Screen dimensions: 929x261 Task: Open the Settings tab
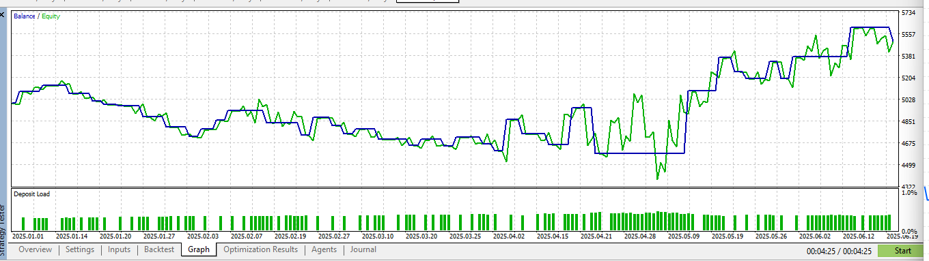point(80,249)
